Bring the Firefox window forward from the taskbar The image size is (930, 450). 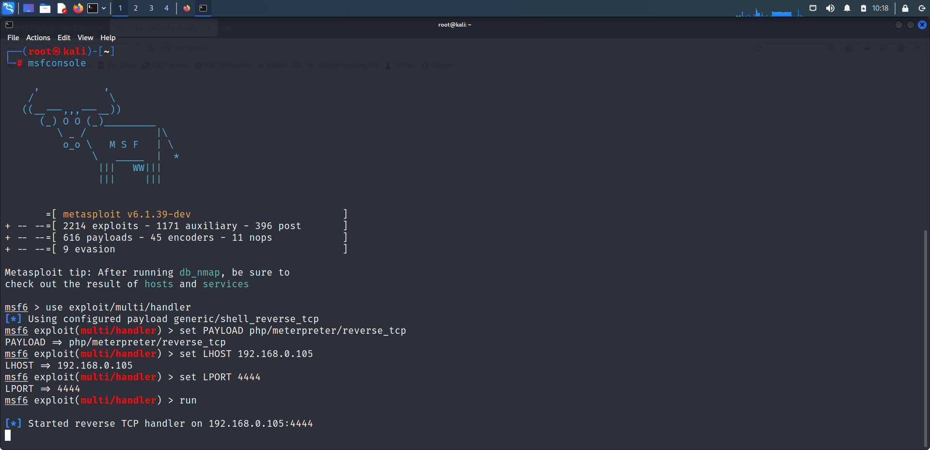point(187,8)
